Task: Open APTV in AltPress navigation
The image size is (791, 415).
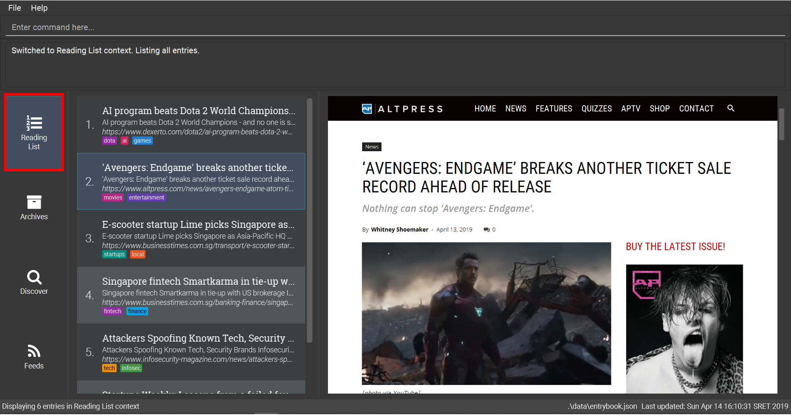Action: point(631,108)
